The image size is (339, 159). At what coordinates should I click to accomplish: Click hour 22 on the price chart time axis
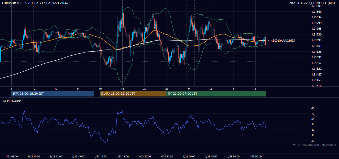coord(167,89)
